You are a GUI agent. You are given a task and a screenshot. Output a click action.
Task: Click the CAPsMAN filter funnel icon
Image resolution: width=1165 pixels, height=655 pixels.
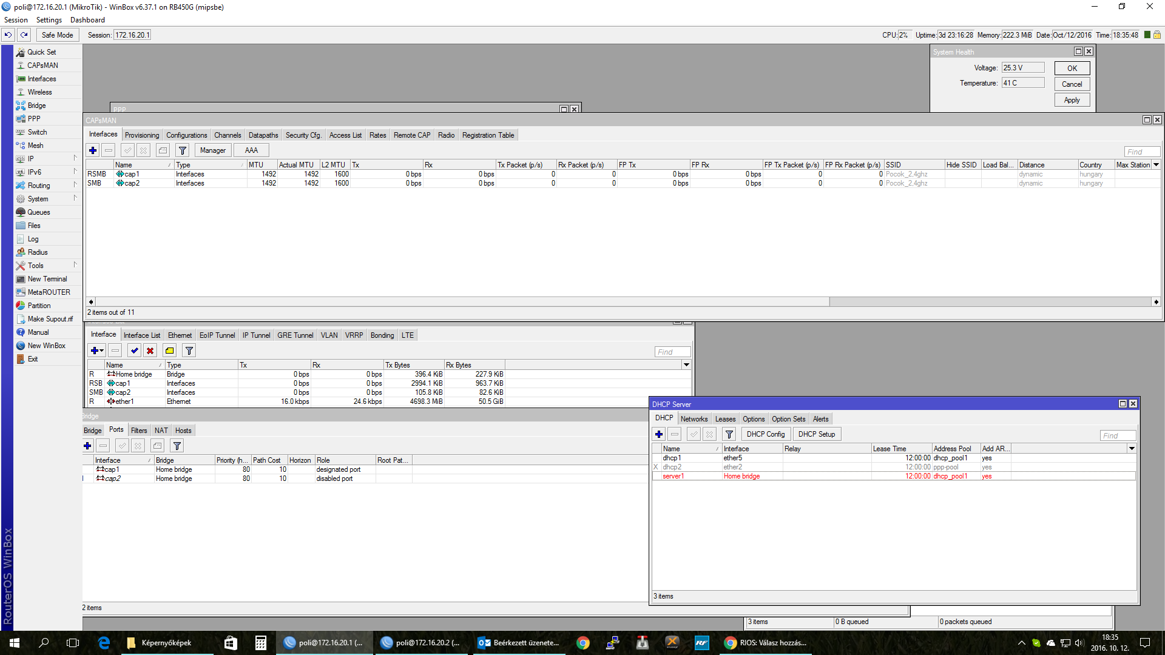coord(183,150)
